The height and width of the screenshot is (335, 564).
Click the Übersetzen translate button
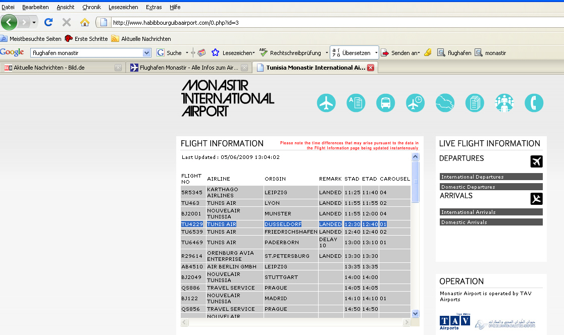pyautogui.click(x=351, y=53)
